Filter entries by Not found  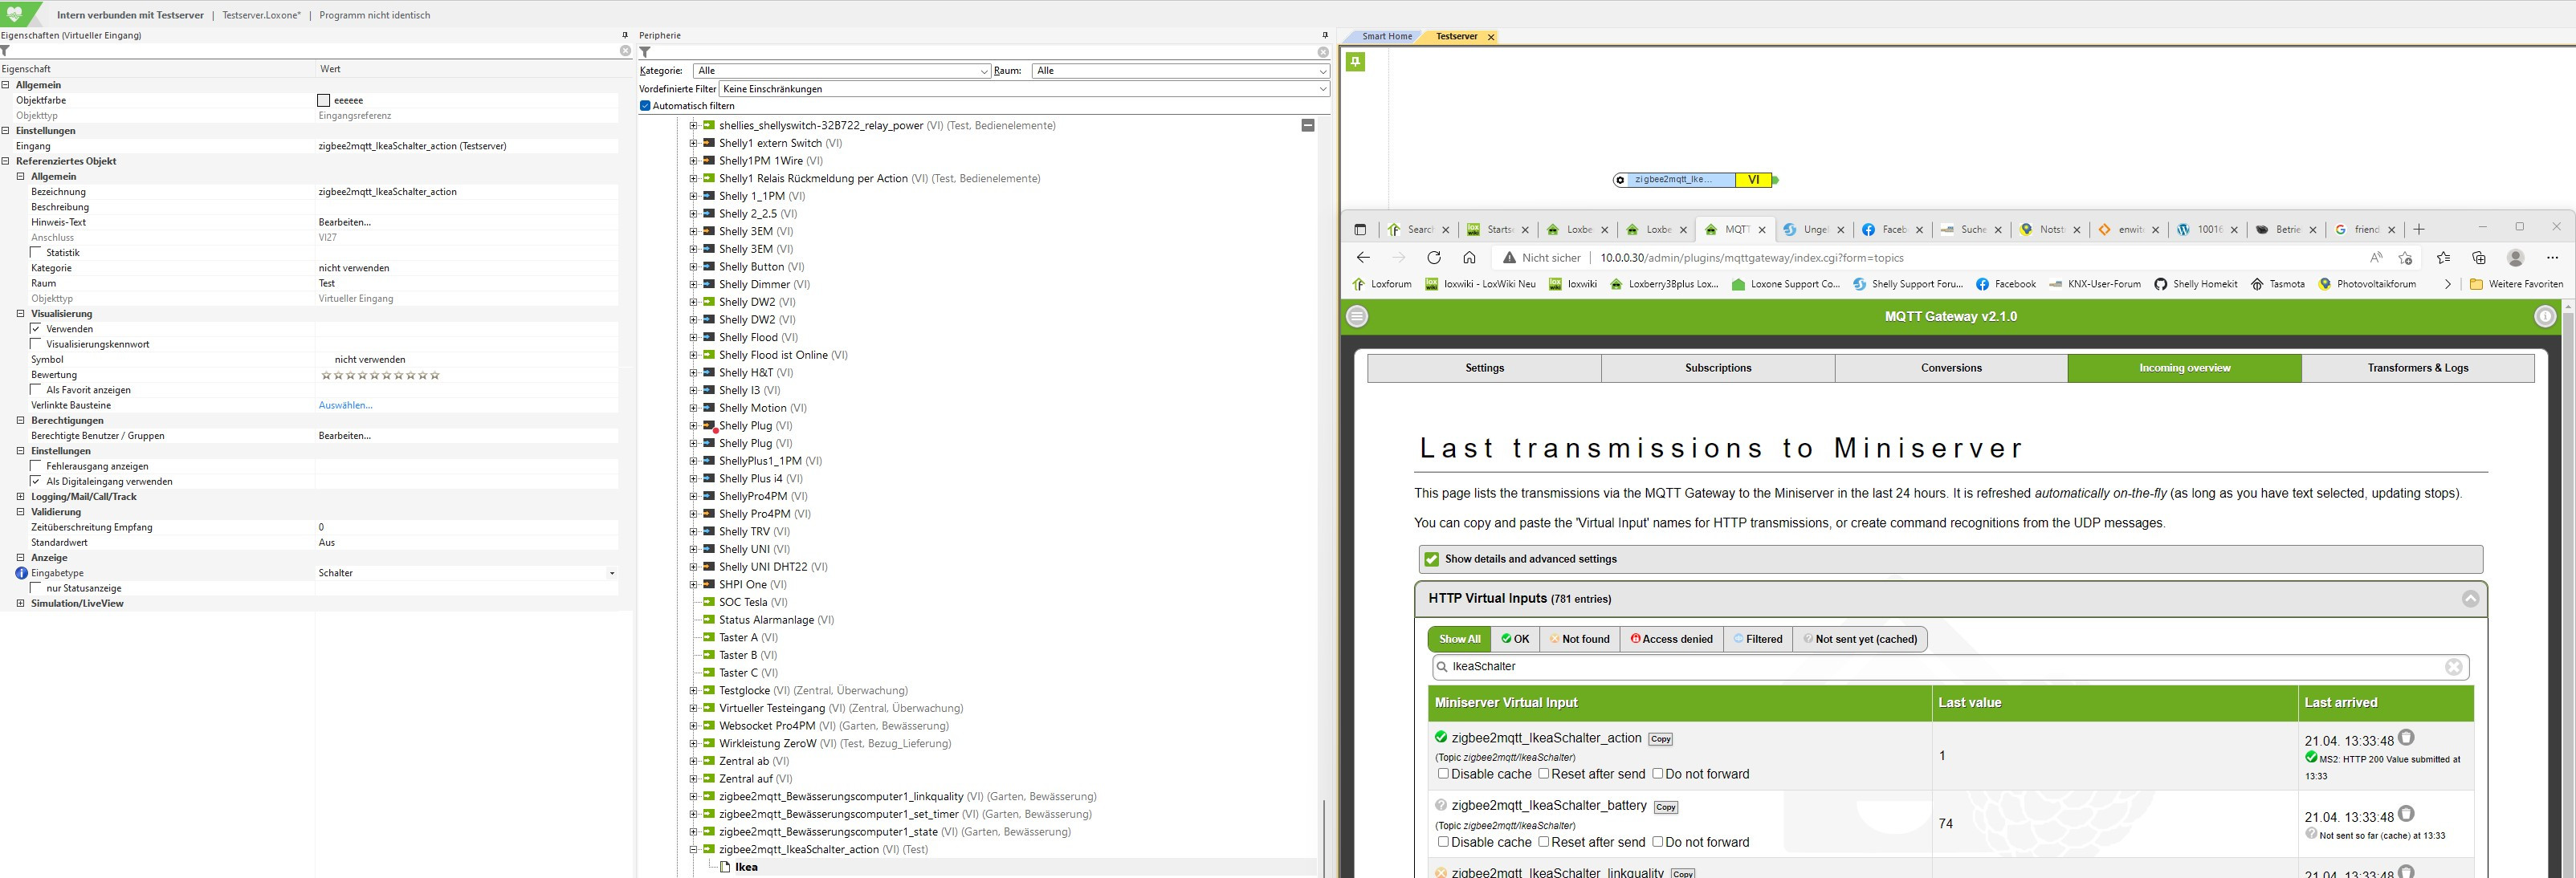point(1579,639)
